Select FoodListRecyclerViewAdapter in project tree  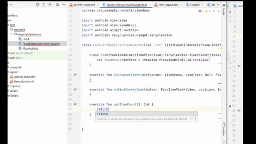(41, 44)
